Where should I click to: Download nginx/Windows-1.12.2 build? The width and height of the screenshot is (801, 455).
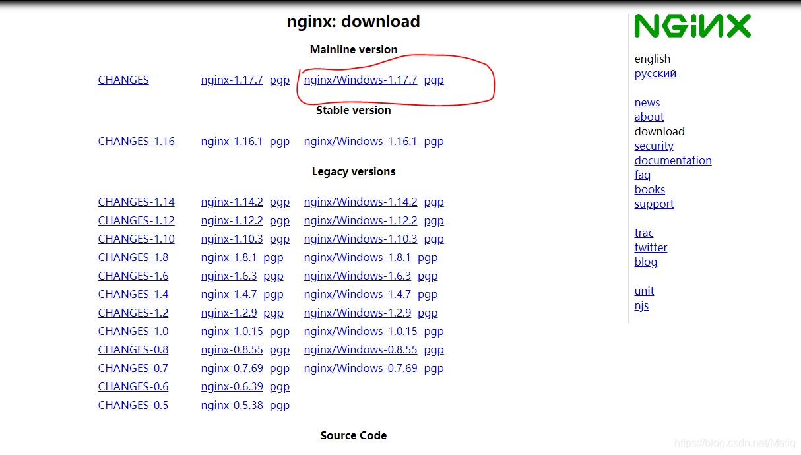[x=360, y=220]
